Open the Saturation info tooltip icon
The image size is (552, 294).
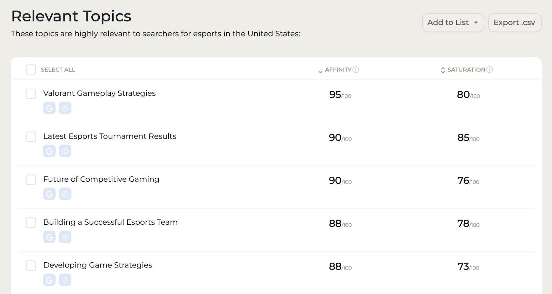pyautogui.click(x=490, y=70)
